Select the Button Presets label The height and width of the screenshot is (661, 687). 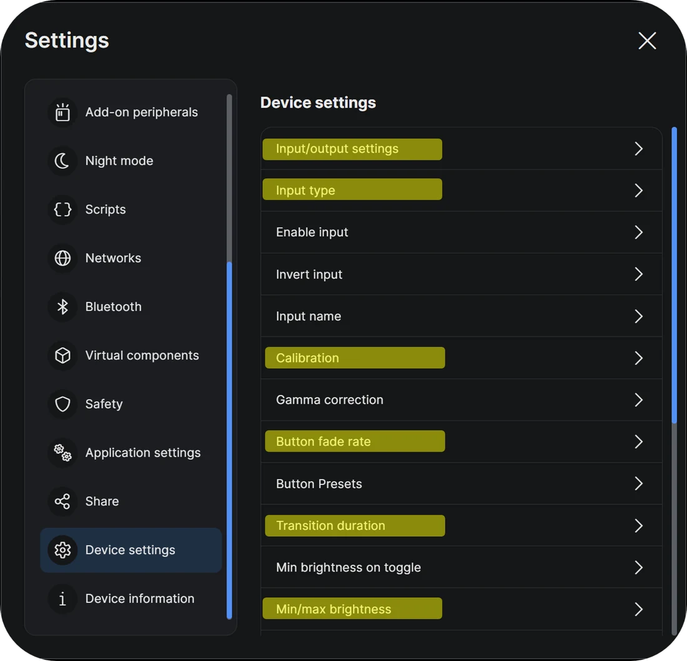319,484
